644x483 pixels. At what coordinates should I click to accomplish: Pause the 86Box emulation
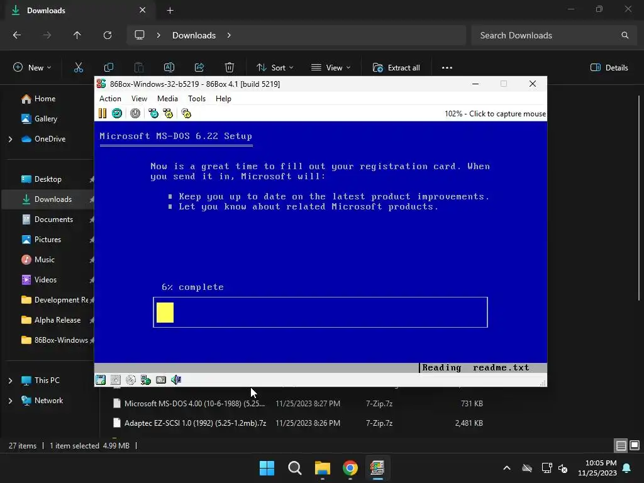[103, 113]
